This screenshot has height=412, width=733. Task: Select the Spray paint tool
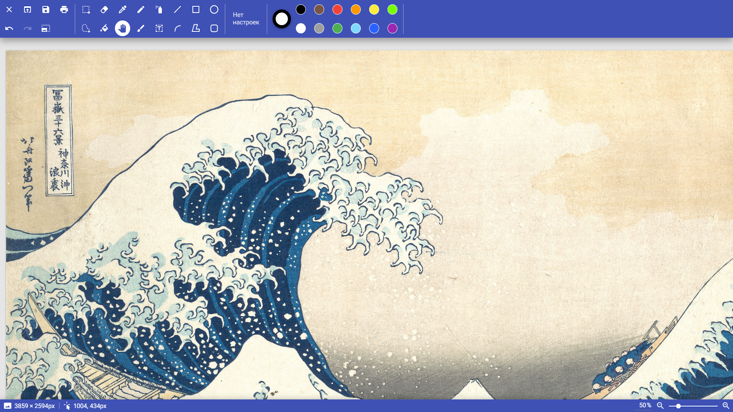(x=159, y=10)
